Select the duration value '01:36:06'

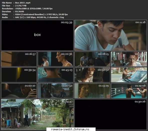[x=20, y=12]
